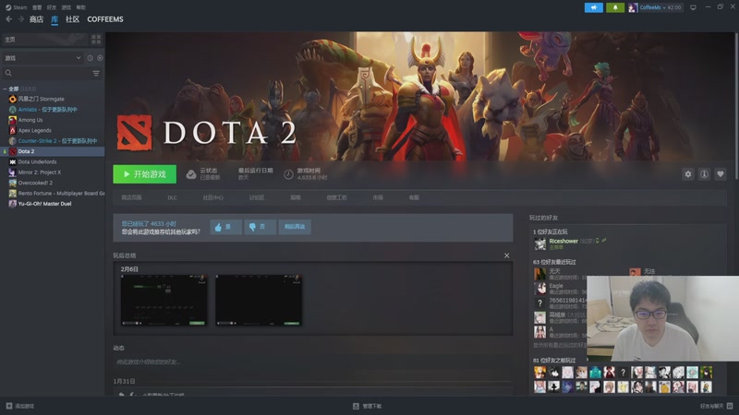Screen dimensions: 739x415
Task: Click the play time clock icon
Action: click(288, 174)
